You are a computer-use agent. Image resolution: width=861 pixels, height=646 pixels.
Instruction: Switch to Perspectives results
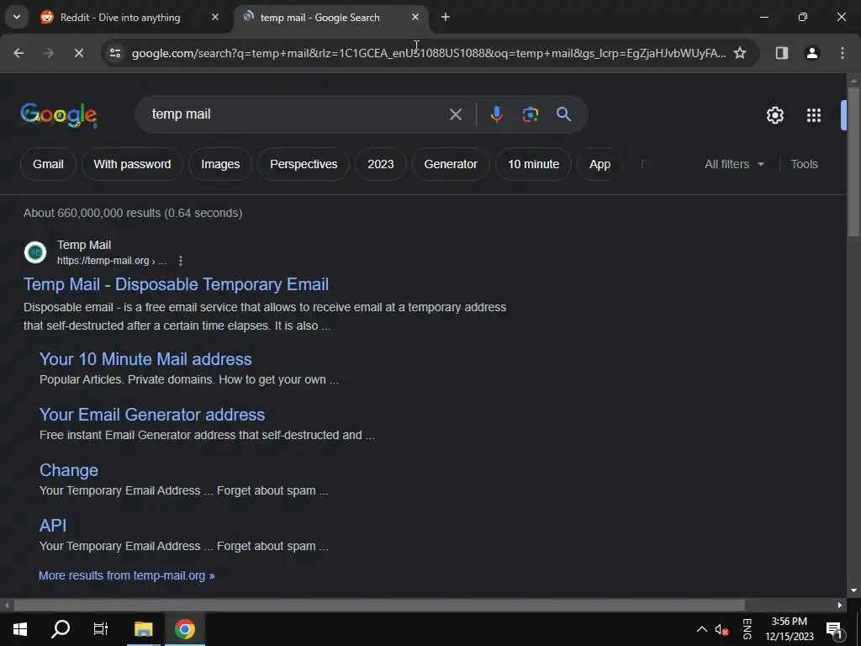click(x=304, y=164)
